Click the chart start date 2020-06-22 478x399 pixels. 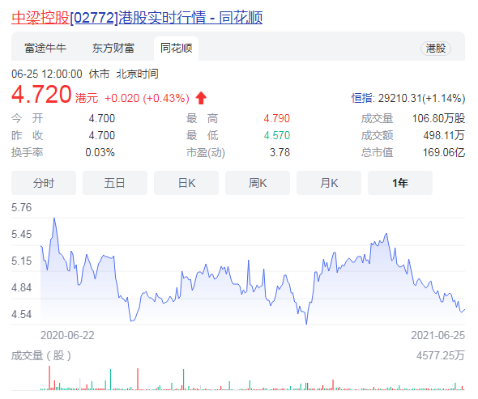(67, 335)
